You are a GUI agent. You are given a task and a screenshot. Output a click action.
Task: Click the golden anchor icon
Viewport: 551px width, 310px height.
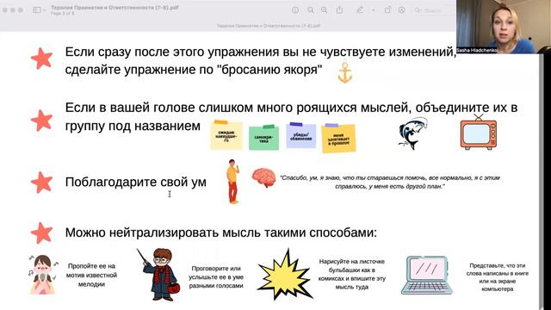point(344,72)
